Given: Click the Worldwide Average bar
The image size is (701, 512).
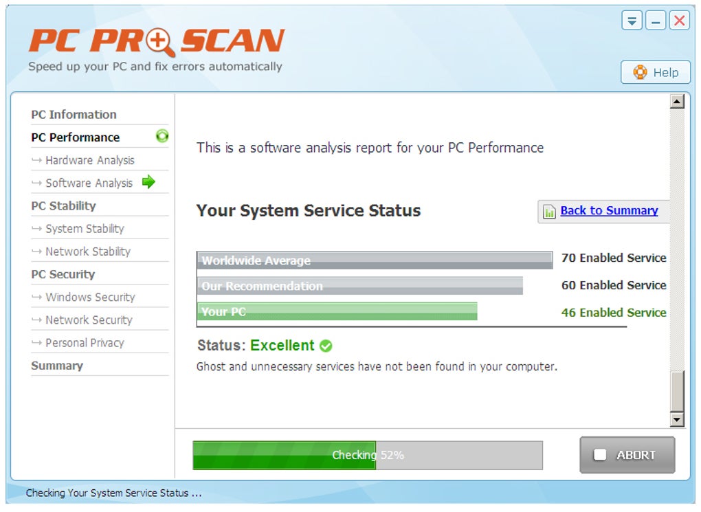Looking at the screenshot, I should point(375,260).
